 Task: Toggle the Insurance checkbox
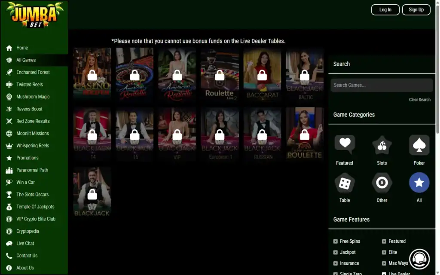click(335, 263)
